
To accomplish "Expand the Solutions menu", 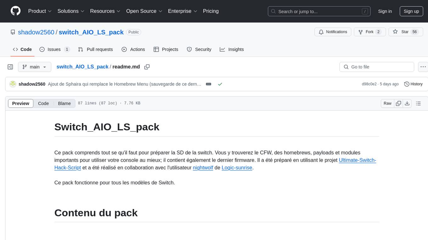I will [x=71, y=11].
